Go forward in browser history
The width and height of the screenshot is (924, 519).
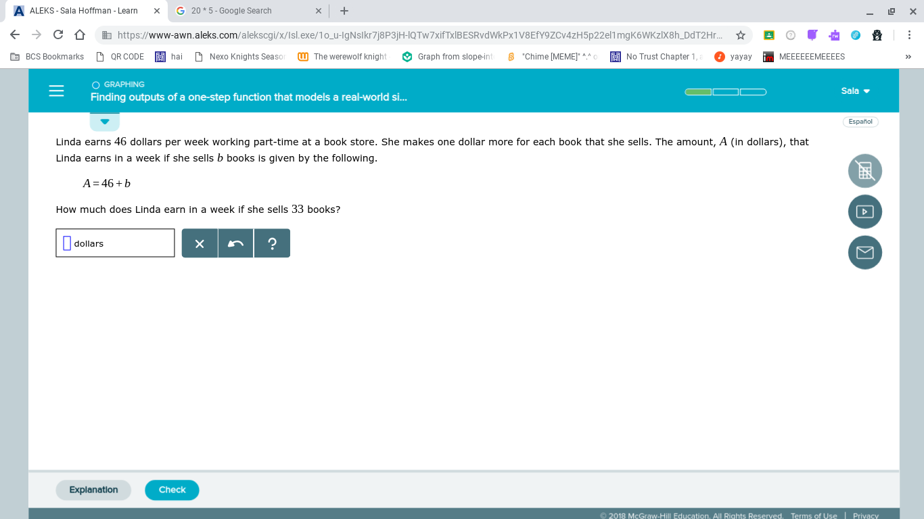37,34
